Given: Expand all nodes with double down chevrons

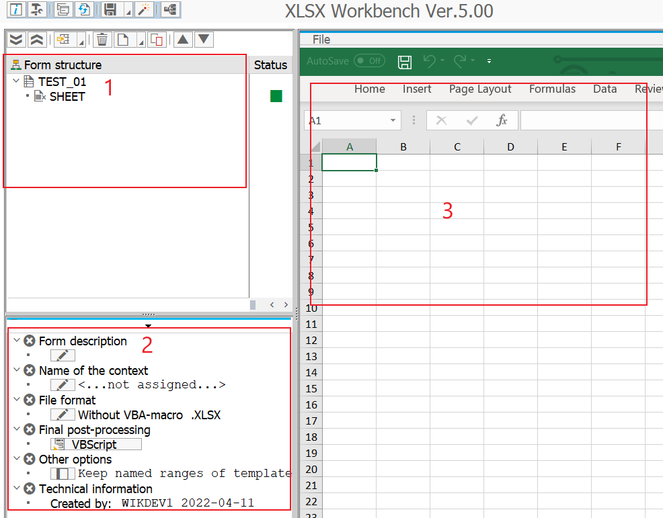Looking at the screenshot, I should pyautogui.click(x=16, y=40).
